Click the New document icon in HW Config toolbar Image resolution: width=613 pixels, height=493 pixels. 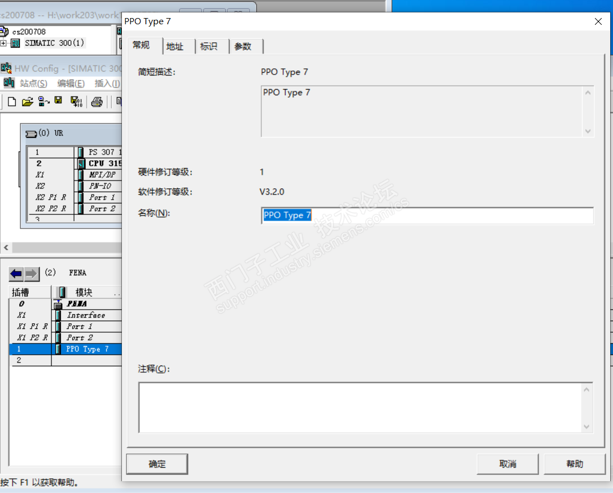12,102
